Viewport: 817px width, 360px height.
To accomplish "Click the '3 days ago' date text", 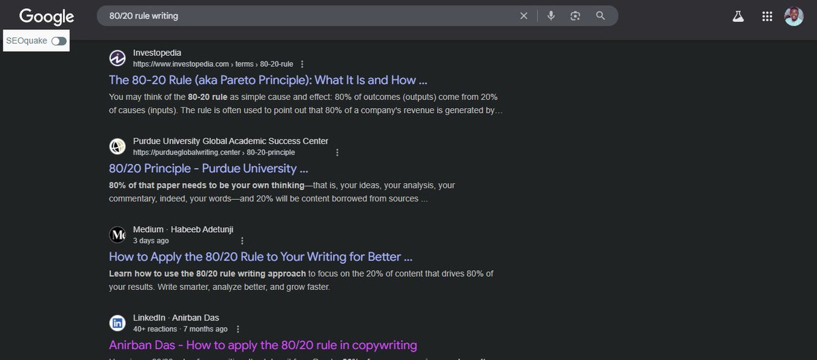I will pos(151,241).
